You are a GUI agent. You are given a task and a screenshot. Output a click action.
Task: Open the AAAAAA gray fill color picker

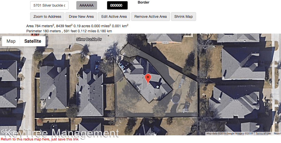(87, 5)
